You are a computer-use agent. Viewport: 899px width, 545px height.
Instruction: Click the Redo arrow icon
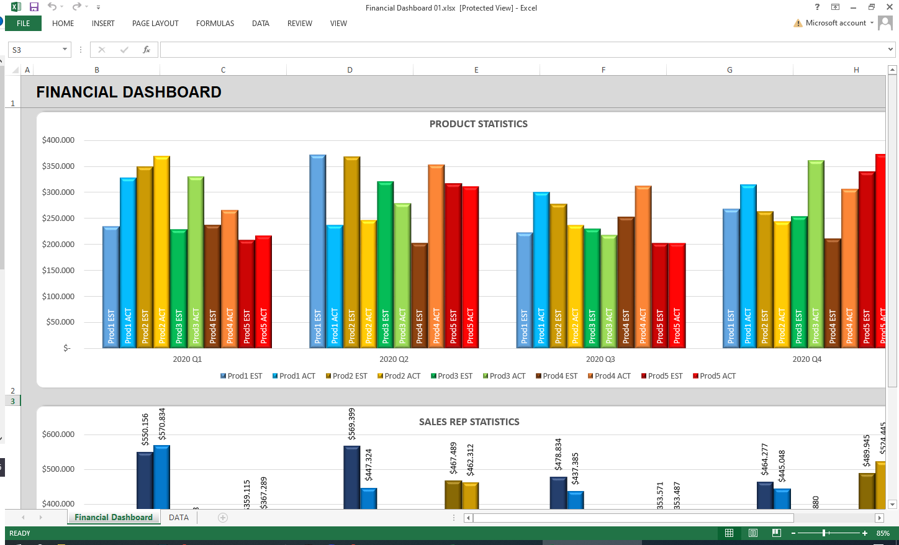(x=76, y=7)
